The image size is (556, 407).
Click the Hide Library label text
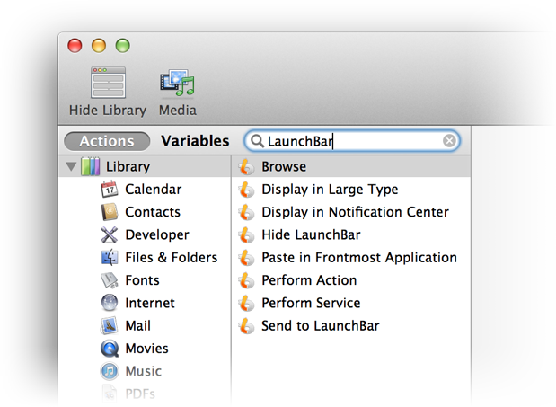click(108, 111)
